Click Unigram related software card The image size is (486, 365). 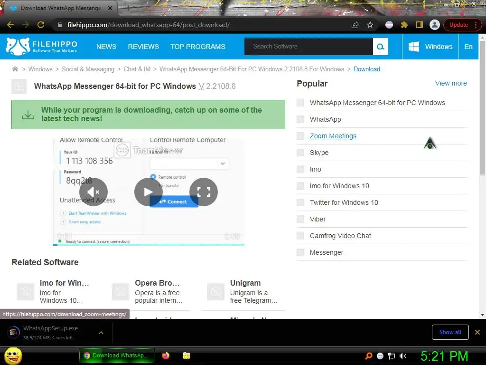pos(243,292)
